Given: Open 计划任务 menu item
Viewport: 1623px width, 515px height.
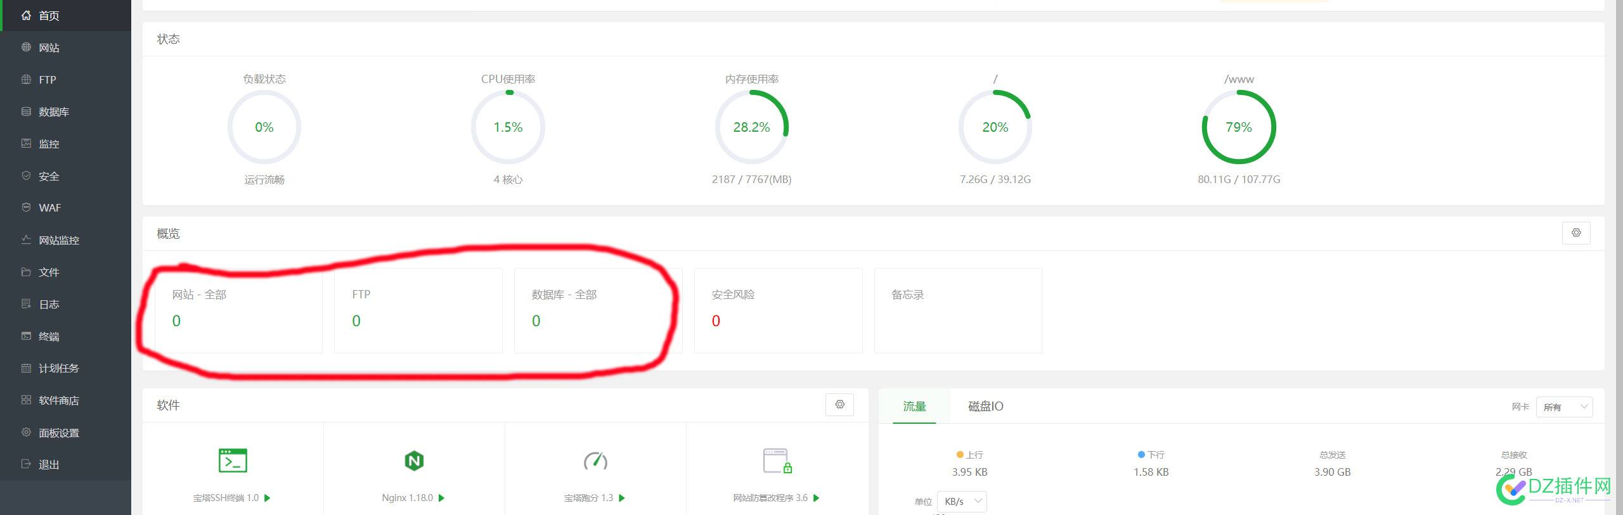Looking at the screenshot, I should 65,368.
